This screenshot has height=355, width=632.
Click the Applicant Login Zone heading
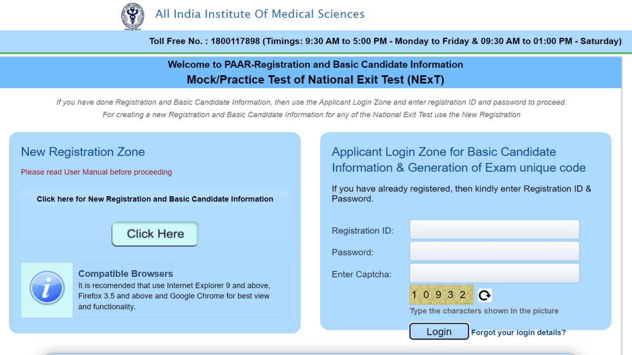click(x=459, y=160)
